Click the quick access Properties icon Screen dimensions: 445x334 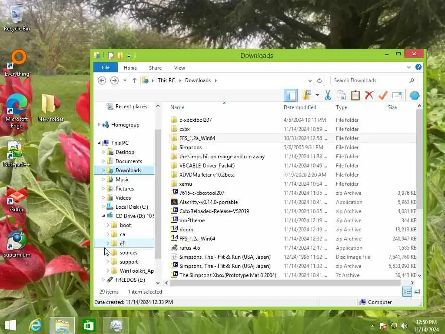(111, 55)
